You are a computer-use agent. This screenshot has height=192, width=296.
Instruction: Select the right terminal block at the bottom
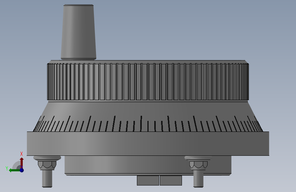pos(171,180)
